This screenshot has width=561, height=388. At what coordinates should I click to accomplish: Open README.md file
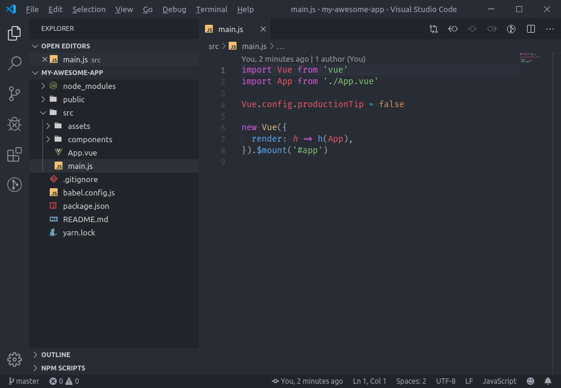click(114, 219)
